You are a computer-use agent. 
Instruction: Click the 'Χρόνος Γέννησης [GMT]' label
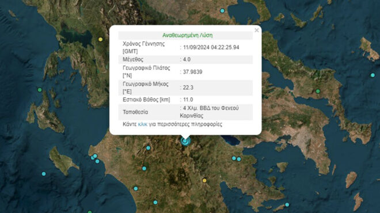point(143,48)
